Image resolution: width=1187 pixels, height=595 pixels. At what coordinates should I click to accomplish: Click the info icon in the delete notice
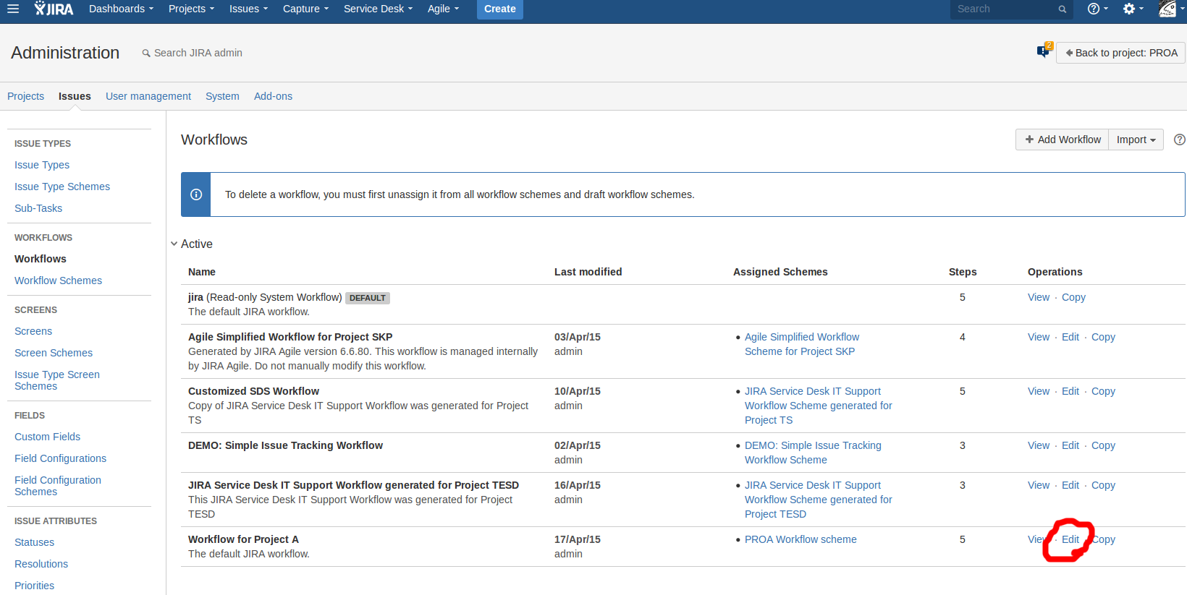pyautogui.click(x=196, y=194)
